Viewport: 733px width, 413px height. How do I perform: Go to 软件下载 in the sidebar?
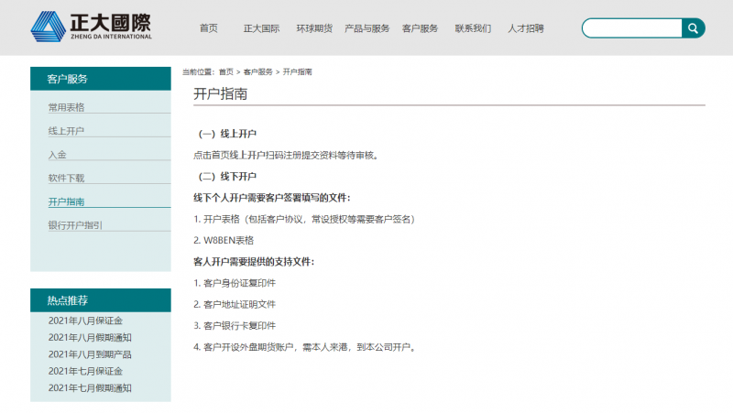point(66,178)
